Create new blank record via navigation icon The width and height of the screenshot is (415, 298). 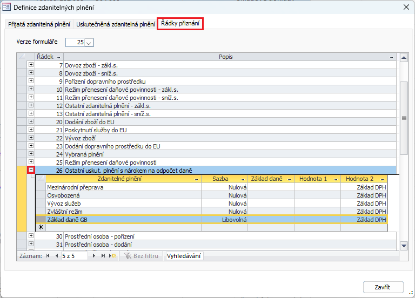point(113,256)
